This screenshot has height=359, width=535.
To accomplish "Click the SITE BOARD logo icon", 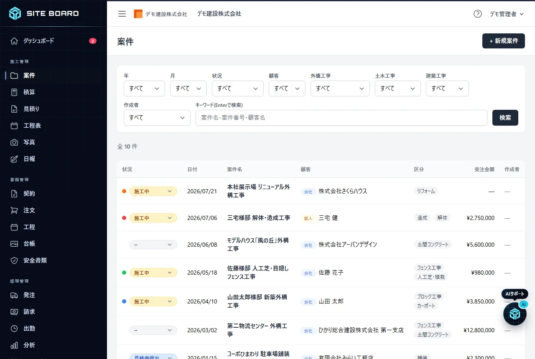I will pyautogui.click(x=15, y=13).
